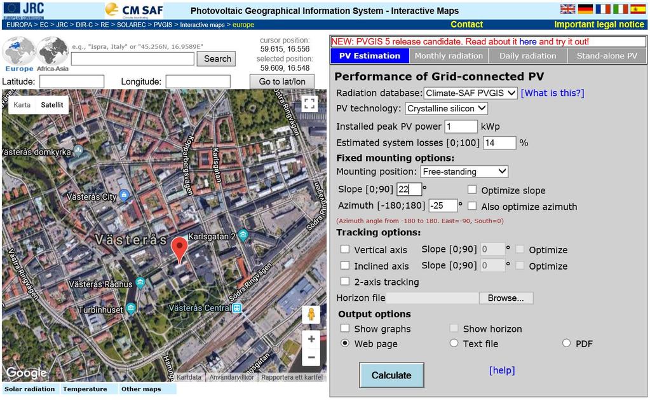Click Turbinhuset map marker
The width and height of the screenshot is (650, 400).
click(131, 308)
